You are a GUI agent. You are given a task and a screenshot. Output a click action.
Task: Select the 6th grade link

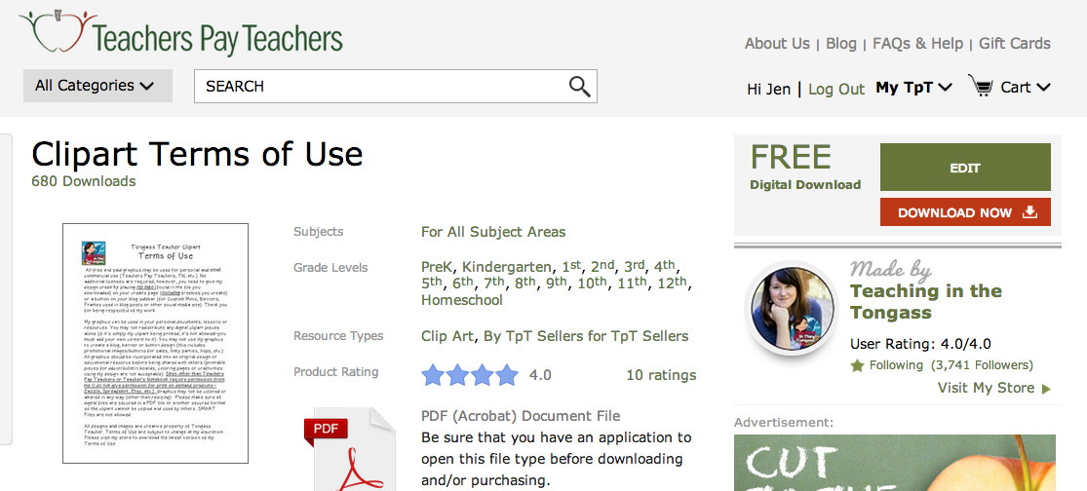(462, 283)
